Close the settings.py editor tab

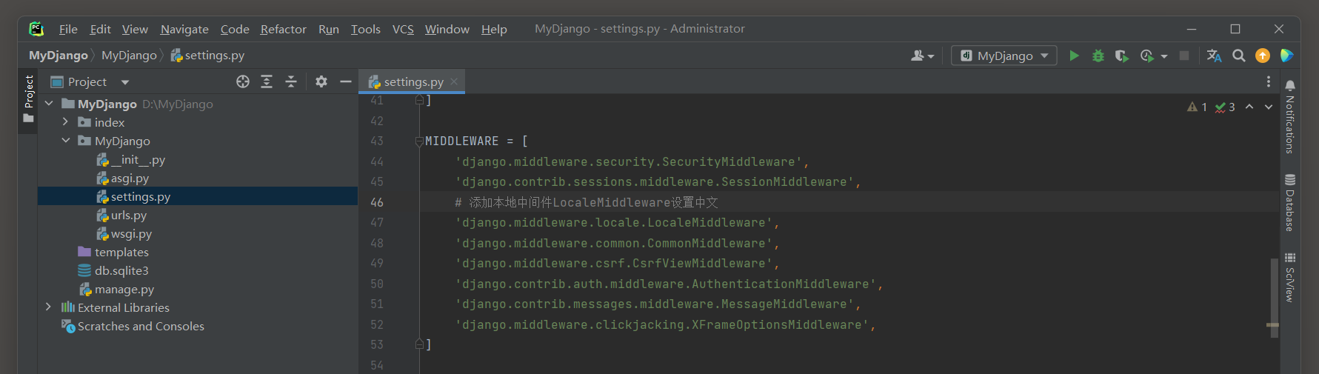pyautogui.click(x=454, y=82)
